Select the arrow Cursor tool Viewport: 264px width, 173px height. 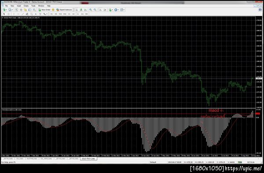(x=4, y=14)
